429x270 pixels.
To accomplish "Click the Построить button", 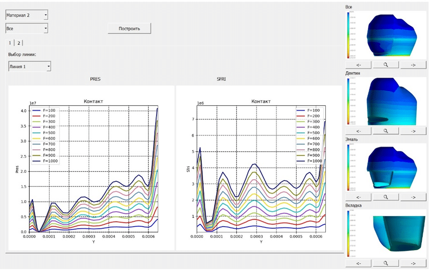I will pos(129,28).
